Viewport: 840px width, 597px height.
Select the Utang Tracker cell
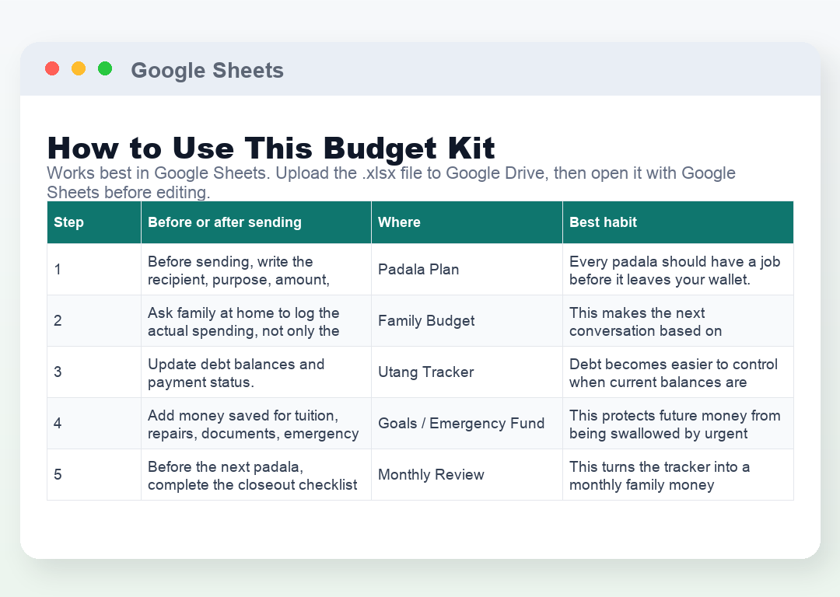pos(467,372)
